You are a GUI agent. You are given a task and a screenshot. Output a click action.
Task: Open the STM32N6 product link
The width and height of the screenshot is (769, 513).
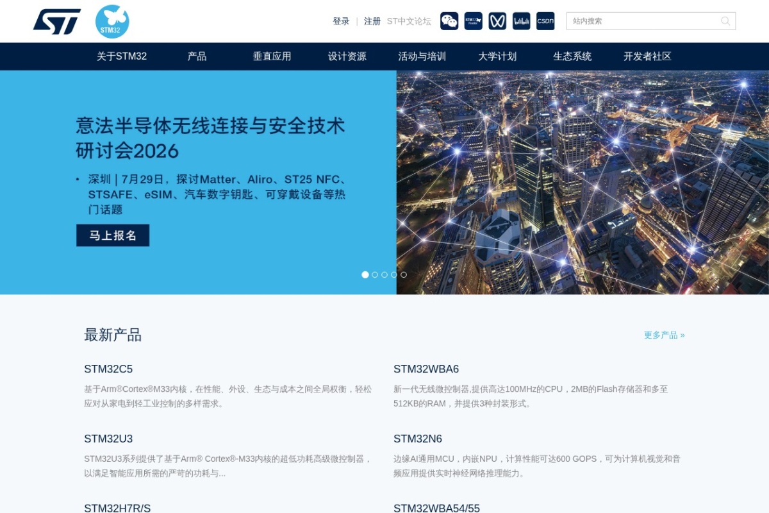point(418,439)
